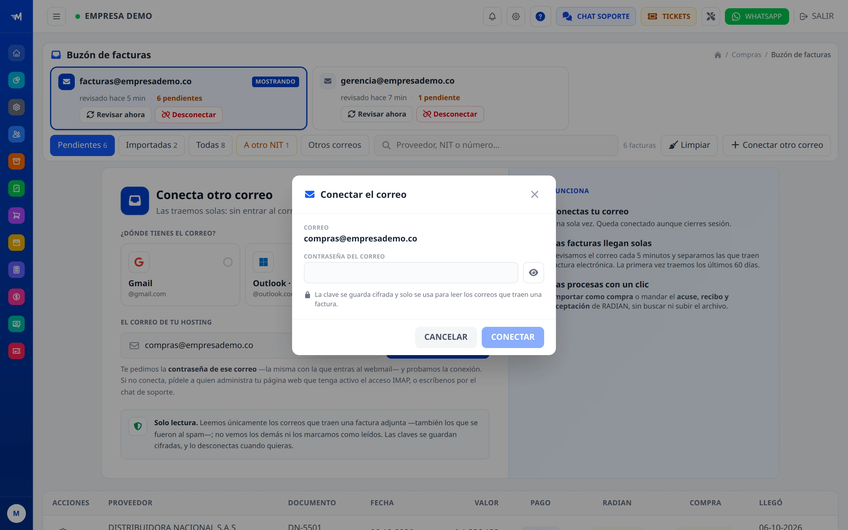Open the teal pie-chart sidebar icon
Viewport: 848px width, 530px height.
[x=16, y=80]
